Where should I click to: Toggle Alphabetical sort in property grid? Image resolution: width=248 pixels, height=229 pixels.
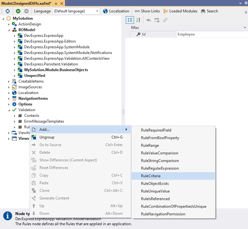click(138, 20)
